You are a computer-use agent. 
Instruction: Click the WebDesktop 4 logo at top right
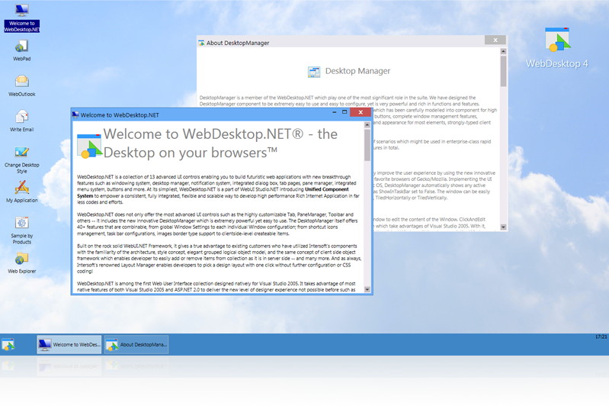coord(557,47)
